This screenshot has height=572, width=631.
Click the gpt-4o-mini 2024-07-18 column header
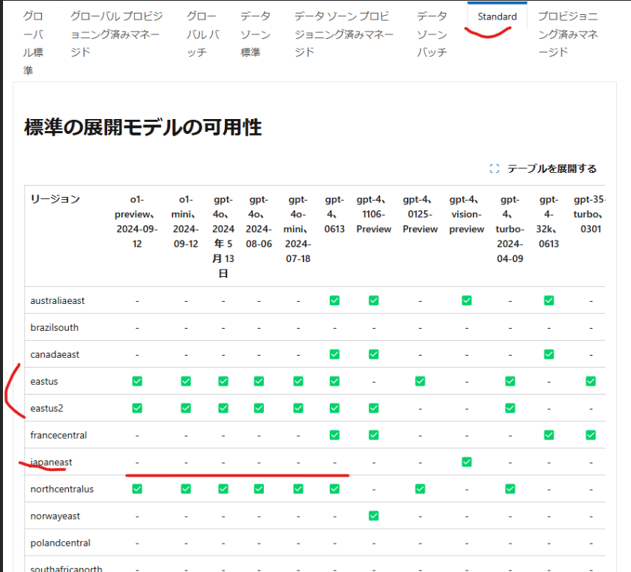tap(298, 229)
